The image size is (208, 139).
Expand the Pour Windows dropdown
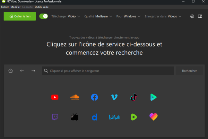pyautogui.click(x=128, y=16)
